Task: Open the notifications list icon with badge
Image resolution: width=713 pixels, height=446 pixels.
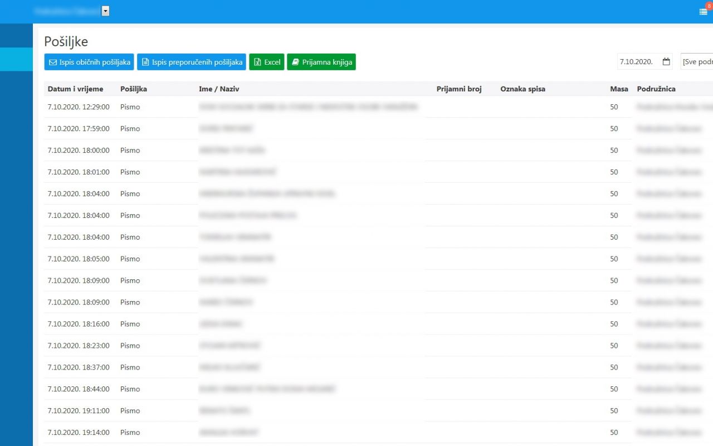Action: coord(703,11)
